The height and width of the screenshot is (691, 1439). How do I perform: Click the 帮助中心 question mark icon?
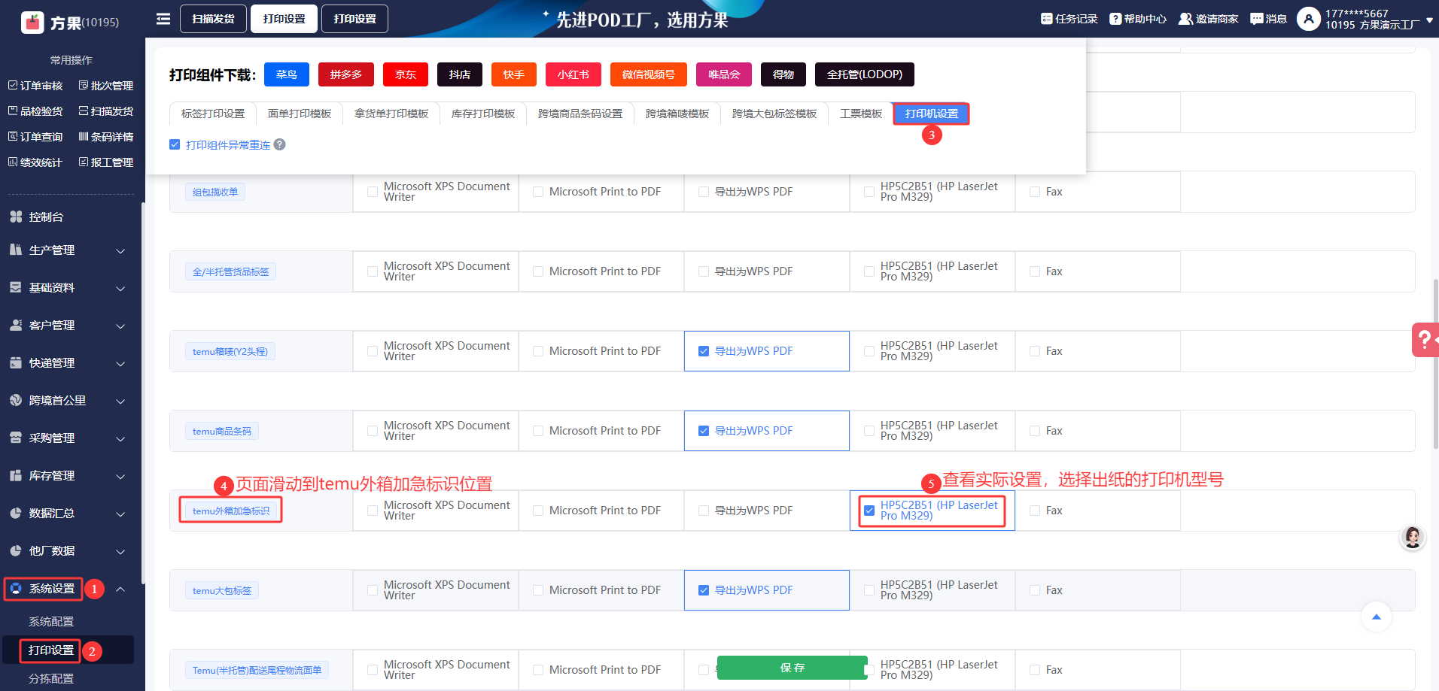tap(1115, 19)
